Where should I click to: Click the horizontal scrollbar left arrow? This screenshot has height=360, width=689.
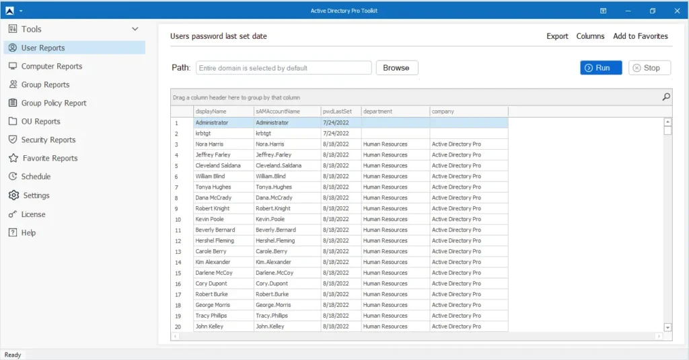(176, 336)
